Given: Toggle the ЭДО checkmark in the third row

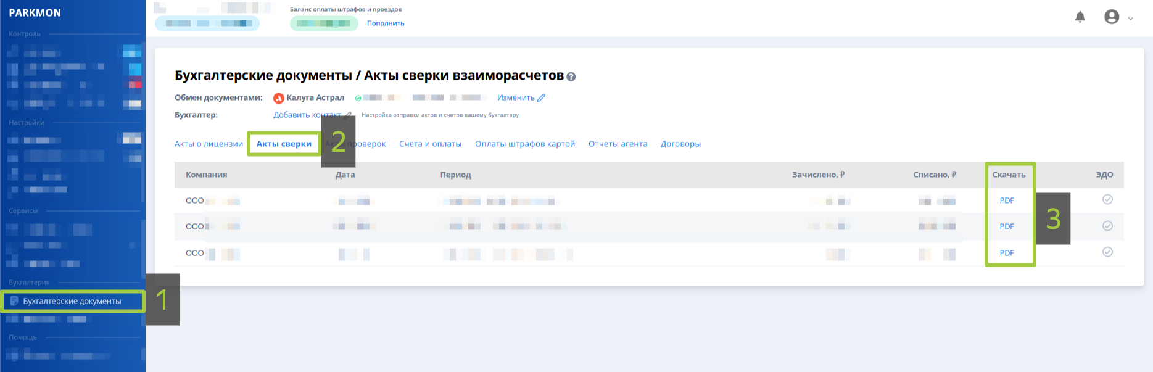Looking at the screenshot, I should tap(1107, 252).
